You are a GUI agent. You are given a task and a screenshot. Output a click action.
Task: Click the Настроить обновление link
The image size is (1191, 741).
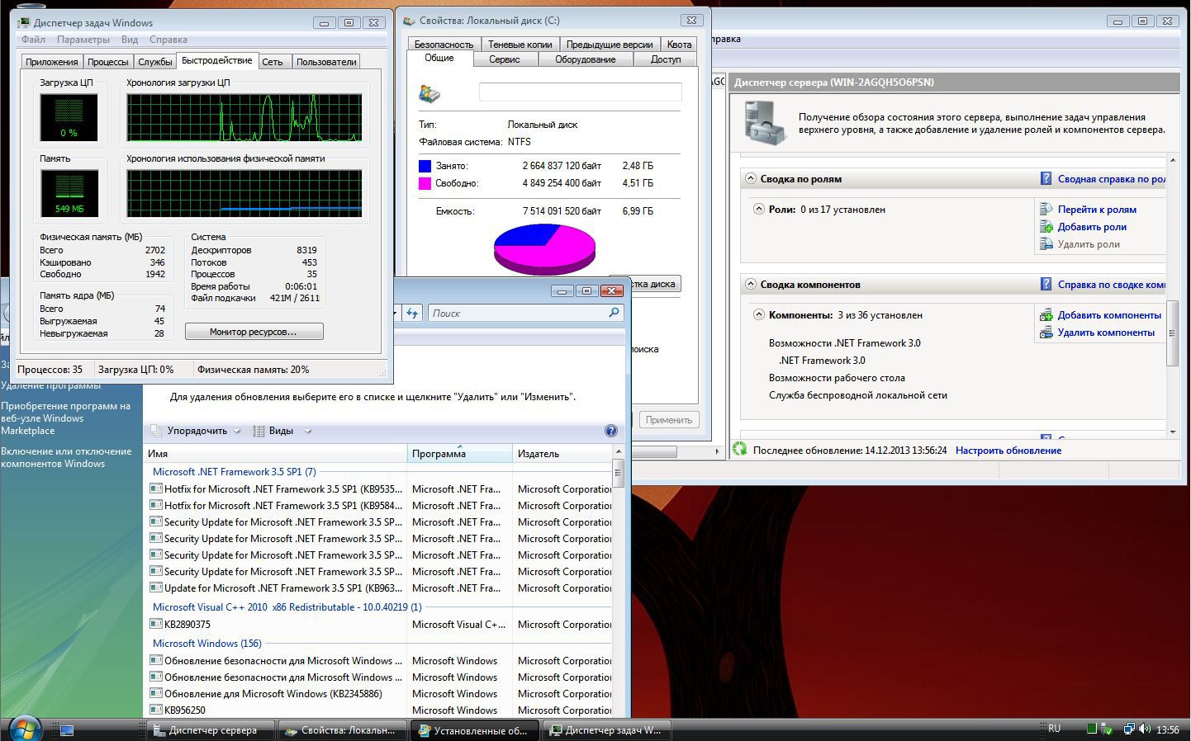coord(1008,451)
